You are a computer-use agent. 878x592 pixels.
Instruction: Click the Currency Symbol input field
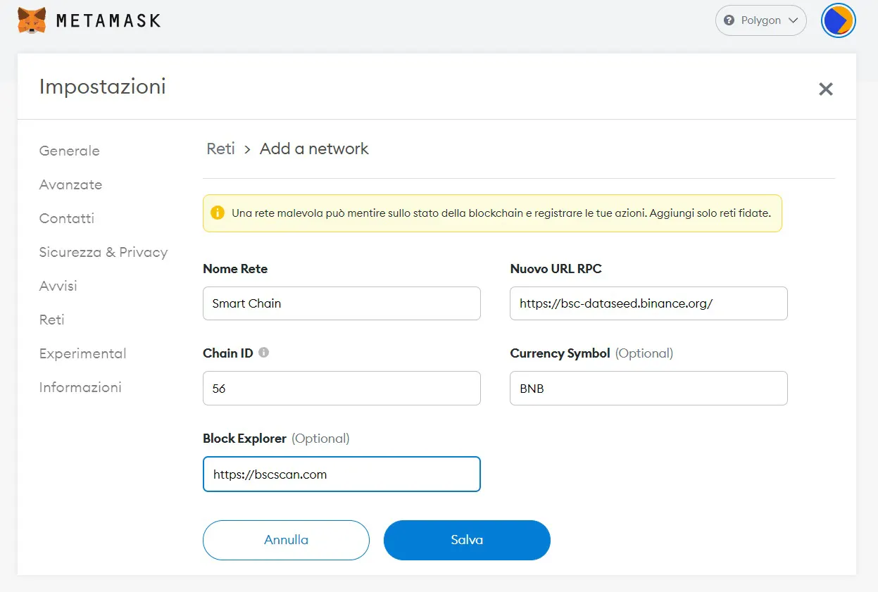tap(648, 388)
